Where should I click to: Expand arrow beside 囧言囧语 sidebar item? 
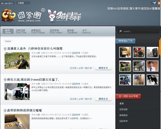coord(156,109)
